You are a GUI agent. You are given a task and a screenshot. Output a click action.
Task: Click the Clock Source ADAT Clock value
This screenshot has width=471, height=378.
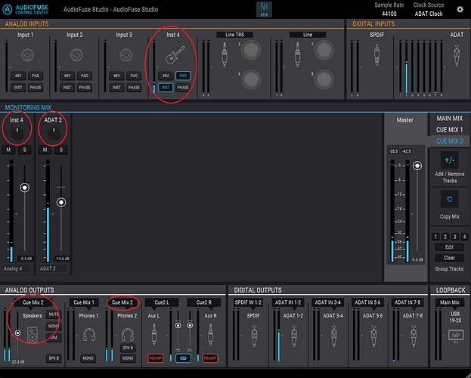pos(429,14)
